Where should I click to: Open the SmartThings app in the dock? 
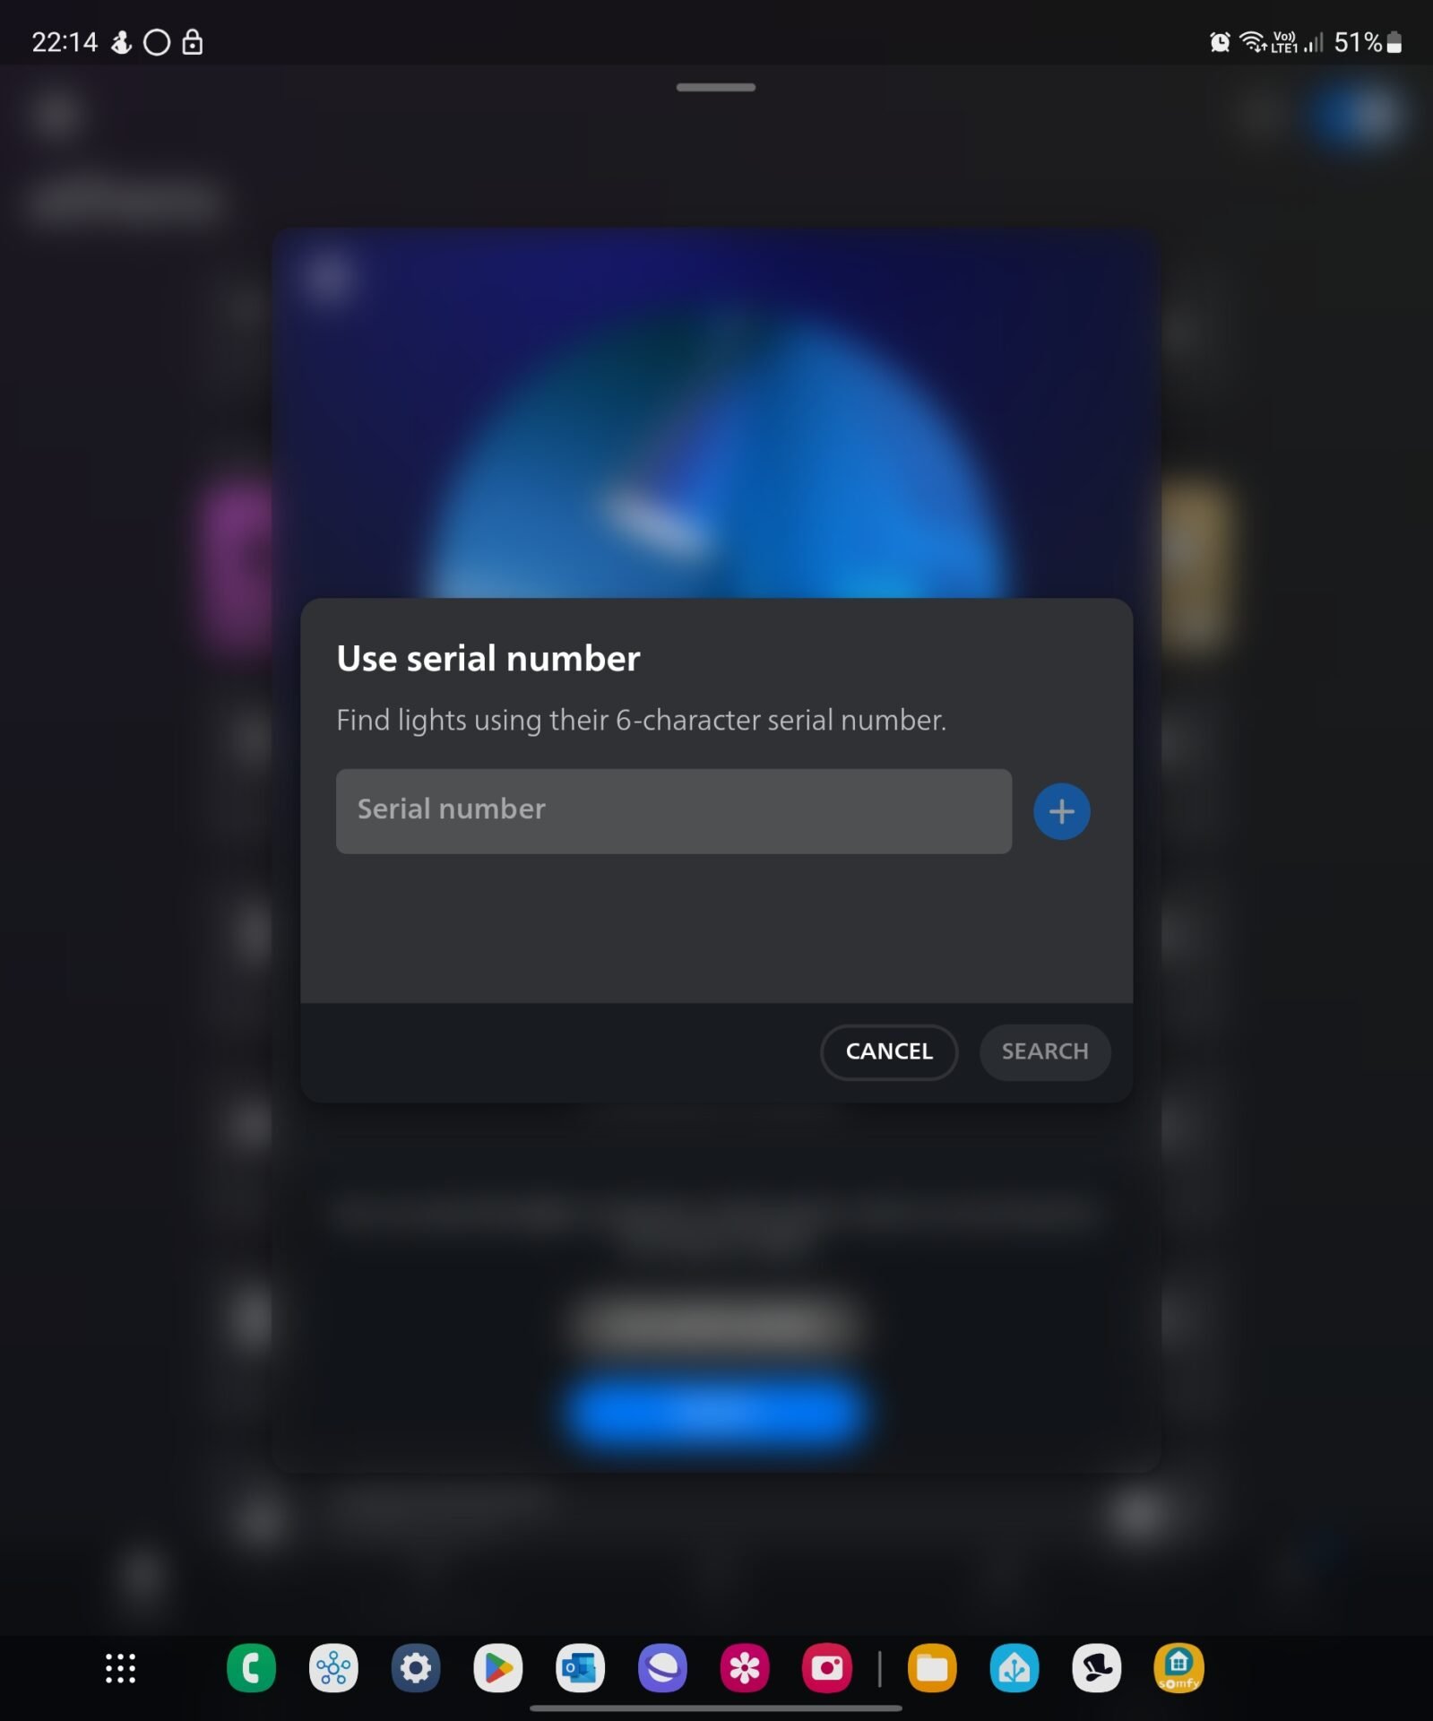coord(333,1668)
